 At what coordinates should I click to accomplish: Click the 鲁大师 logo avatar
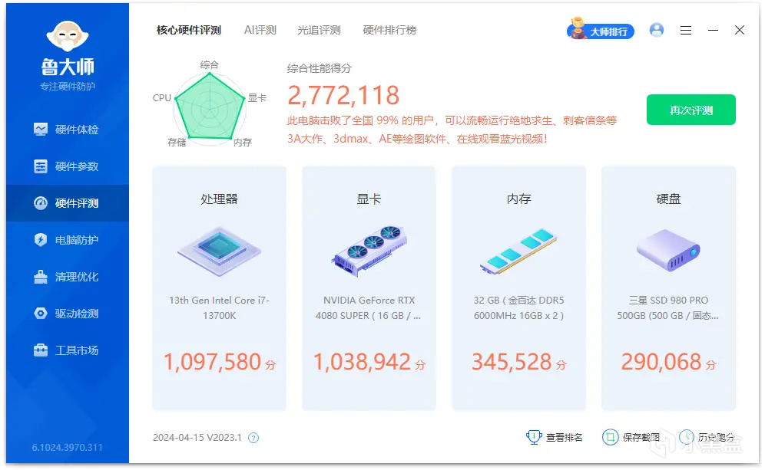(x=68, y=36)
